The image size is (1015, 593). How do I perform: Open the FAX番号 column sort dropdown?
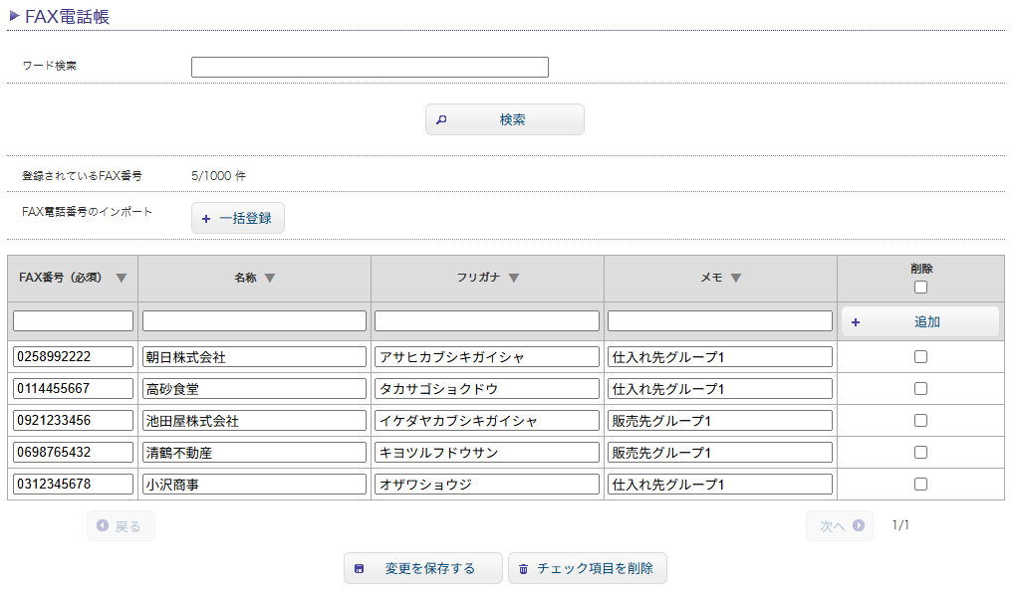[122, 279]
